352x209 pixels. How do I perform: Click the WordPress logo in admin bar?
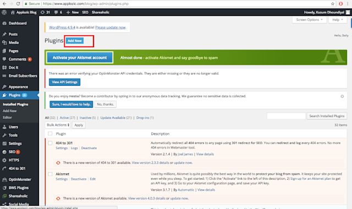(4, 12)
